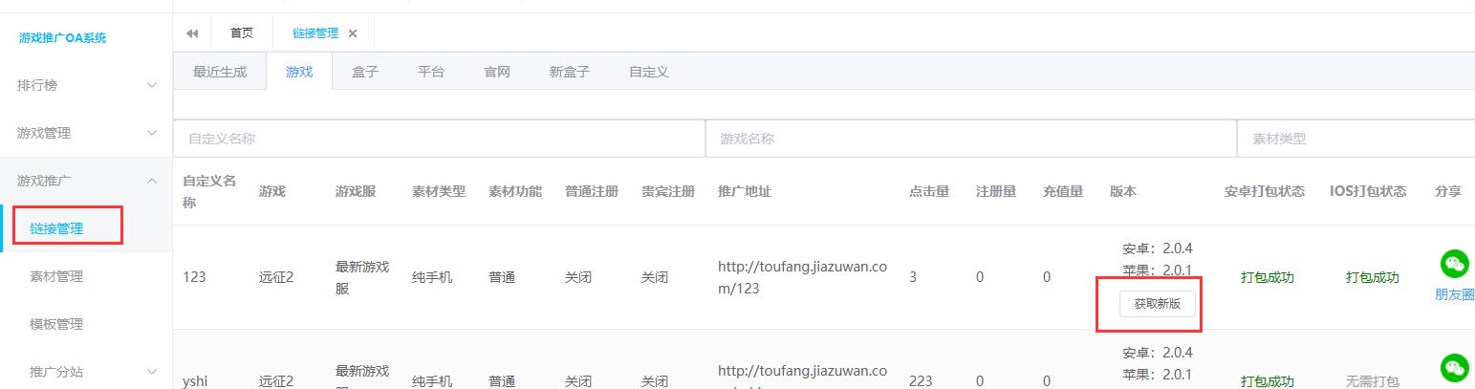
Task: Close the 链接管理 tab with the X
Action: 353,33
